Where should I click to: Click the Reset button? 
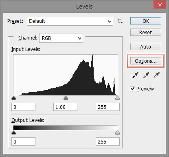click(146, 32)
